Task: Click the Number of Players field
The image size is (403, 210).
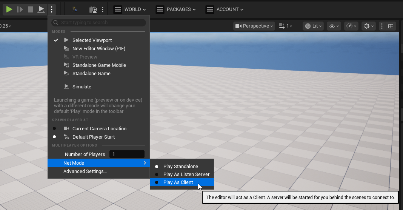Action: point(127,154)
